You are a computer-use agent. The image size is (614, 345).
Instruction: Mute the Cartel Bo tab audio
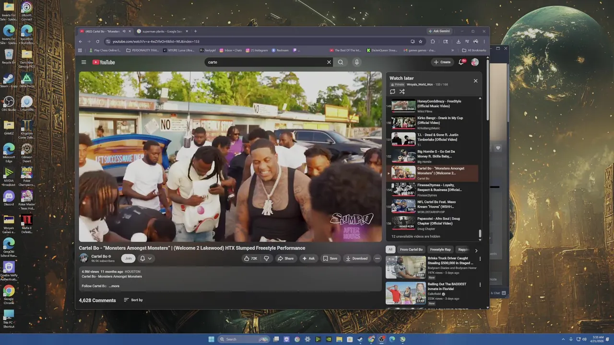[124, 32]
